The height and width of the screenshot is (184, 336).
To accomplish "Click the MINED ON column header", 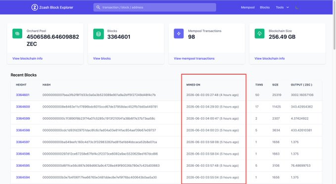I will (x=193, y=85).
